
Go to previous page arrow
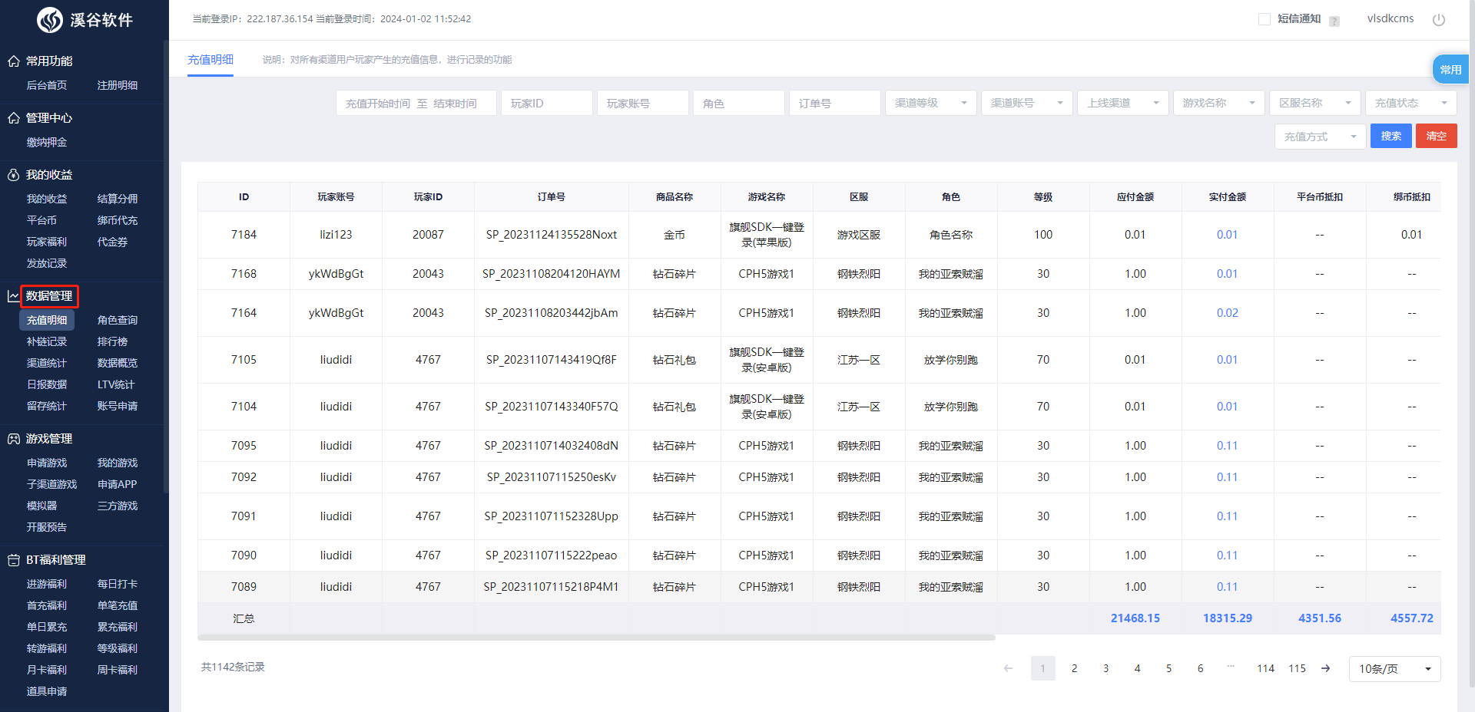point(1009,668)
